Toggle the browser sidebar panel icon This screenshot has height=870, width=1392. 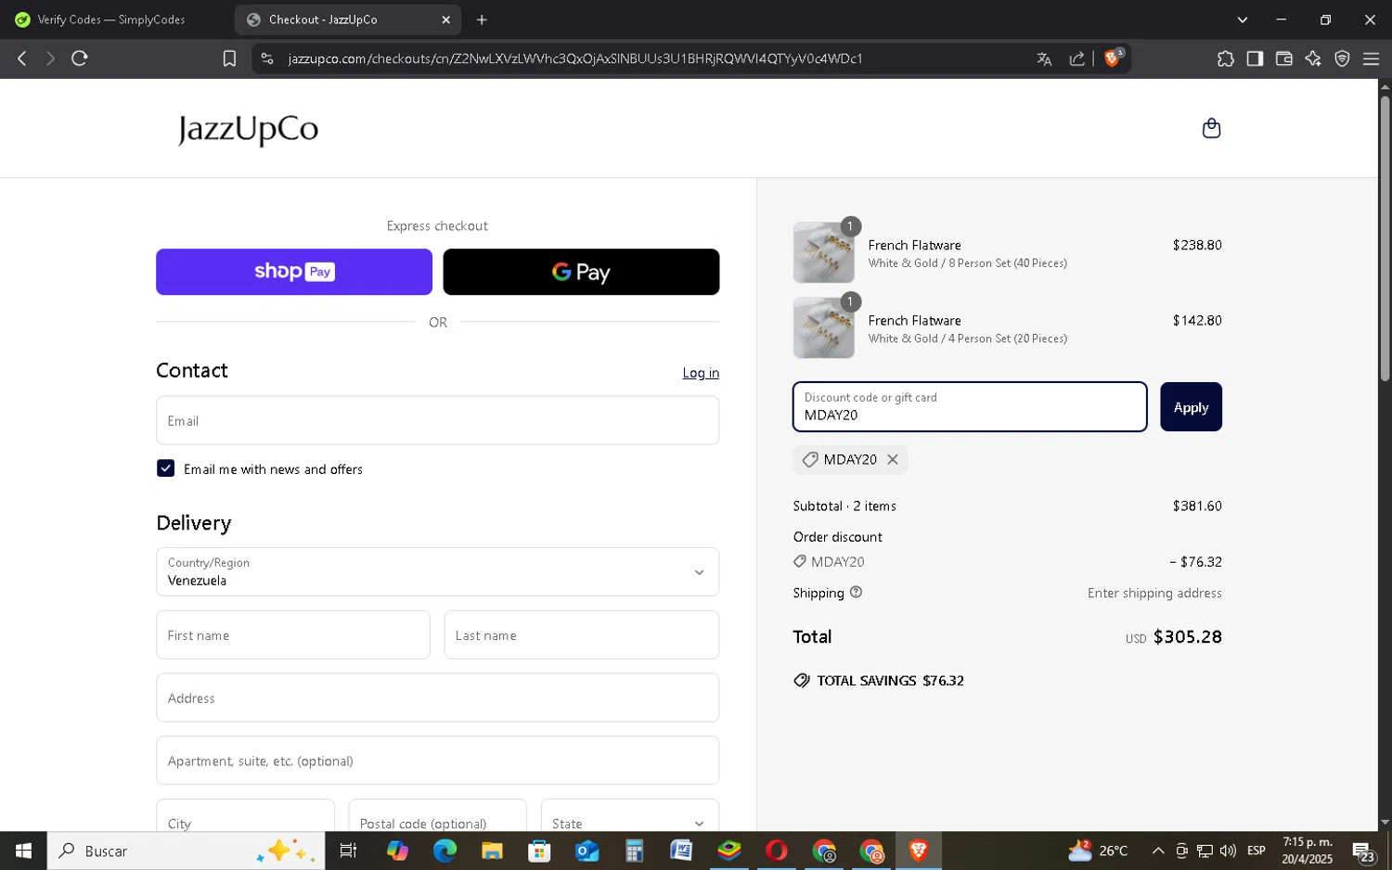pos(1255,58)
